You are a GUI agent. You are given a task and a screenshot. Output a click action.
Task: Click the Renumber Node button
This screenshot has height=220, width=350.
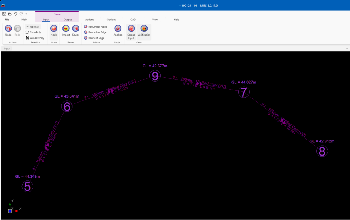(95, 27)
